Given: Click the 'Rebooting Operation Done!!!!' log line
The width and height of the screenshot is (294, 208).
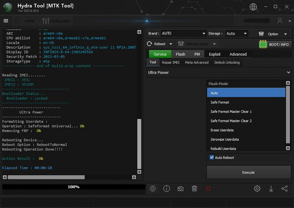Looking at the screenshot, I should [32, 149].
